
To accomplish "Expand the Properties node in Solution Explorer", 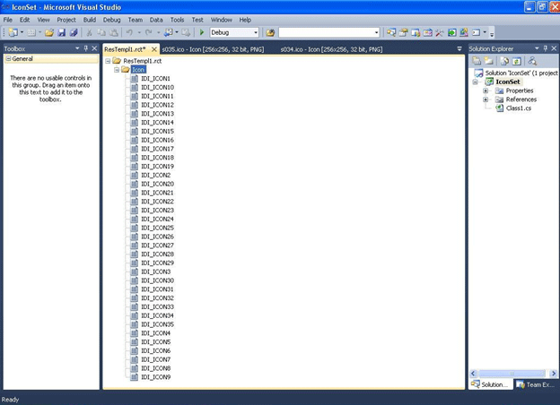I will [486, 90].
